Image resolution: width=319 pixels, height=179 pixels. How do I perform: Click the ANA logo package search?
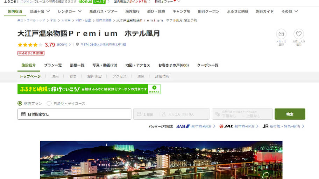click(183, 126)
